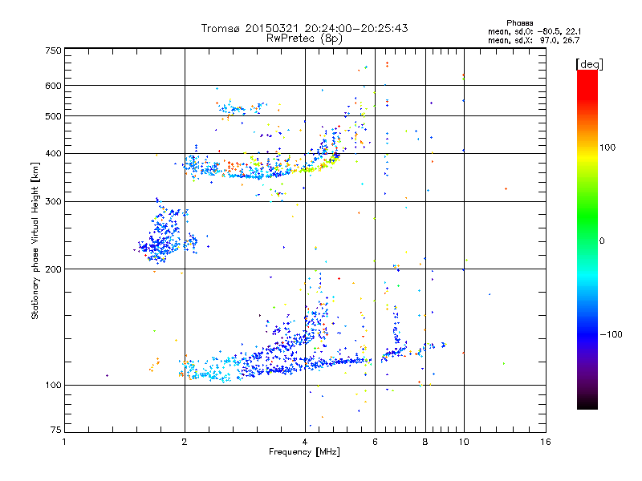Click the "1" frequency axis tick label

(64, 442)
